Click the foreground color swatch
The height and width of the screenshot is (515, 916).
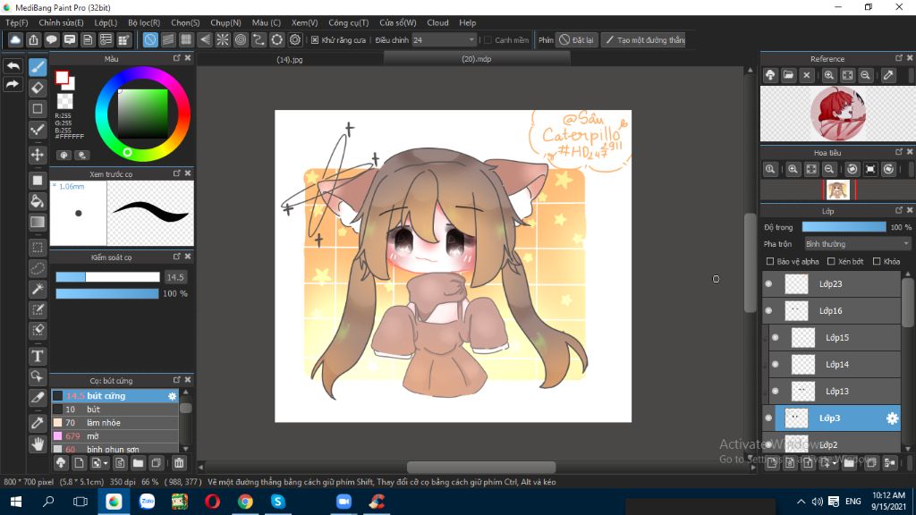tap(62, 77)
